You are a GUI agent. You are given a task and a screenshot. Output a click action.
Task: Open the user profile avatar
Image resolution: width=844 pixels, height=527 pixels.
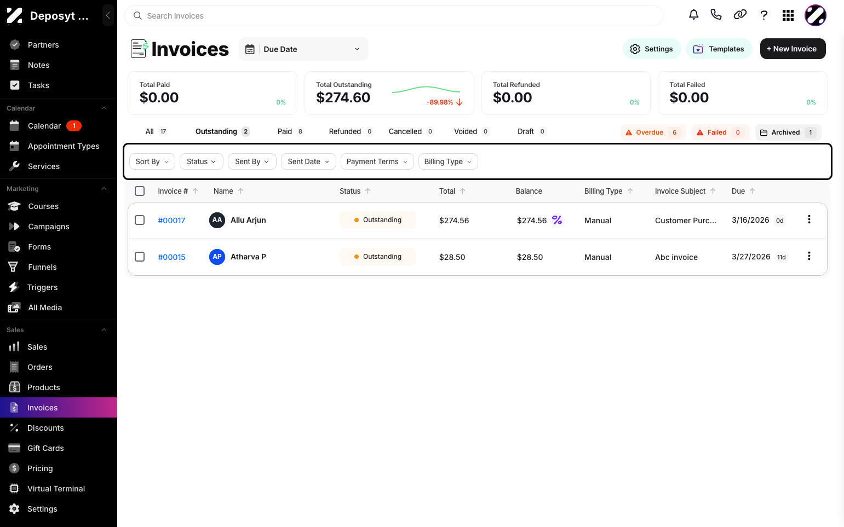tap(815, 15)
